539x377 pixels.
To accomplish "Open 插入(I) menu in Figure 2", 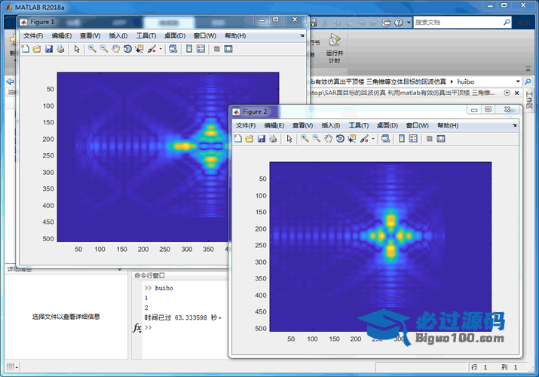I will [x=330, y=125].
